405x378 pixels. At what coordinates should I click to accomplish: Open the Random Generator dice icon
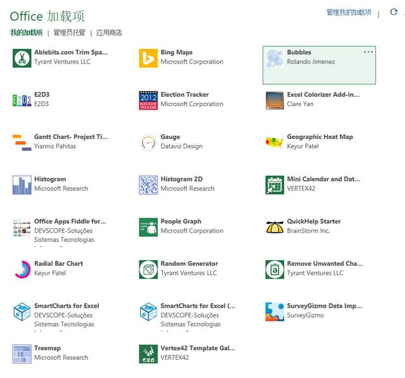[x=148, y=270]
